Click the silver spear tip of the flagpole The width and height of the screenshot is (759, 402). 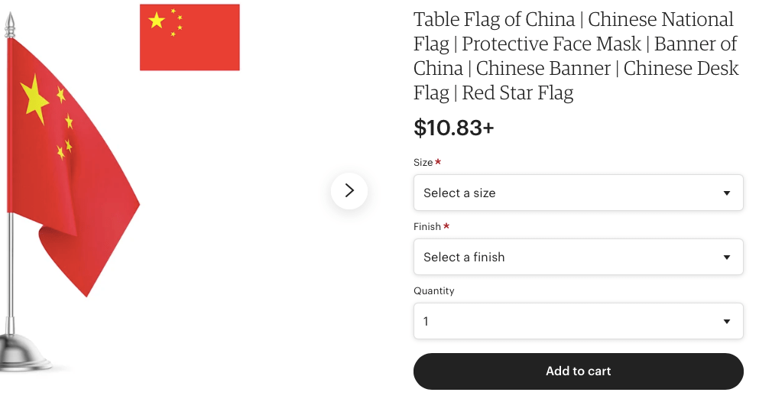click(x=10, y=25)
